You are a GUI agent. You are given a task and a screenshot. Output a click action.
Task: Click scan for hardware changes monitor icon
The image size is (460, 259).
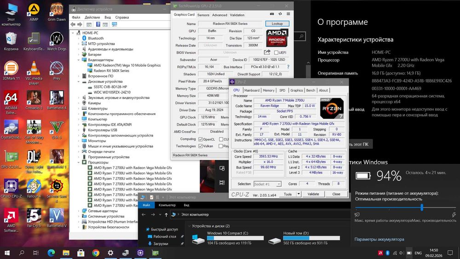tap(115, 24)
